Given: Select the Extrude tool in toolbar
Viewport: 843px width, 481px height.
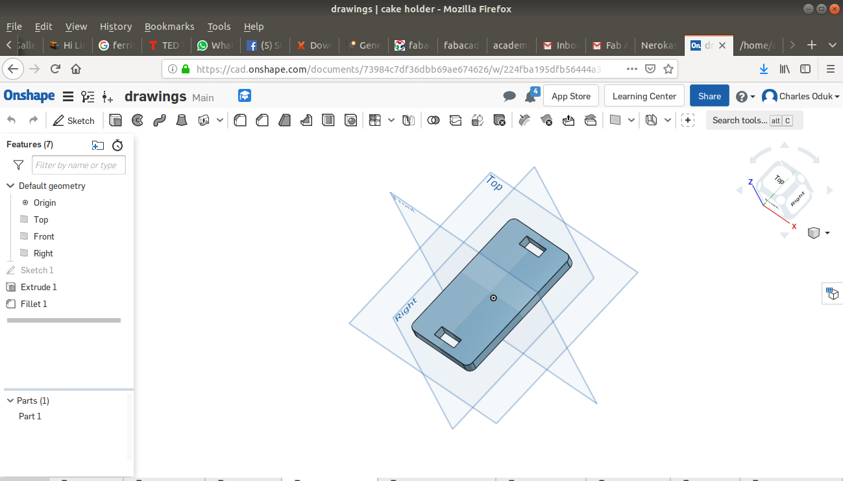Looking at the screenshot, I should (116, 120).
